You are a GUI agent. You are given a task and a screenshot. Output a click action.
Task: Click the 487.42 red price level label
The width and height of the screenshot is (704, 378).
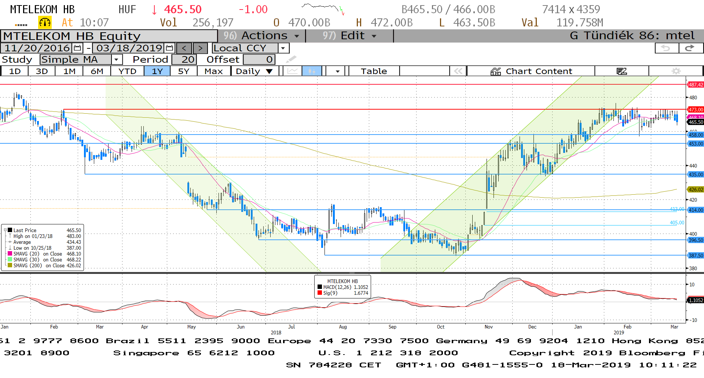696,85
